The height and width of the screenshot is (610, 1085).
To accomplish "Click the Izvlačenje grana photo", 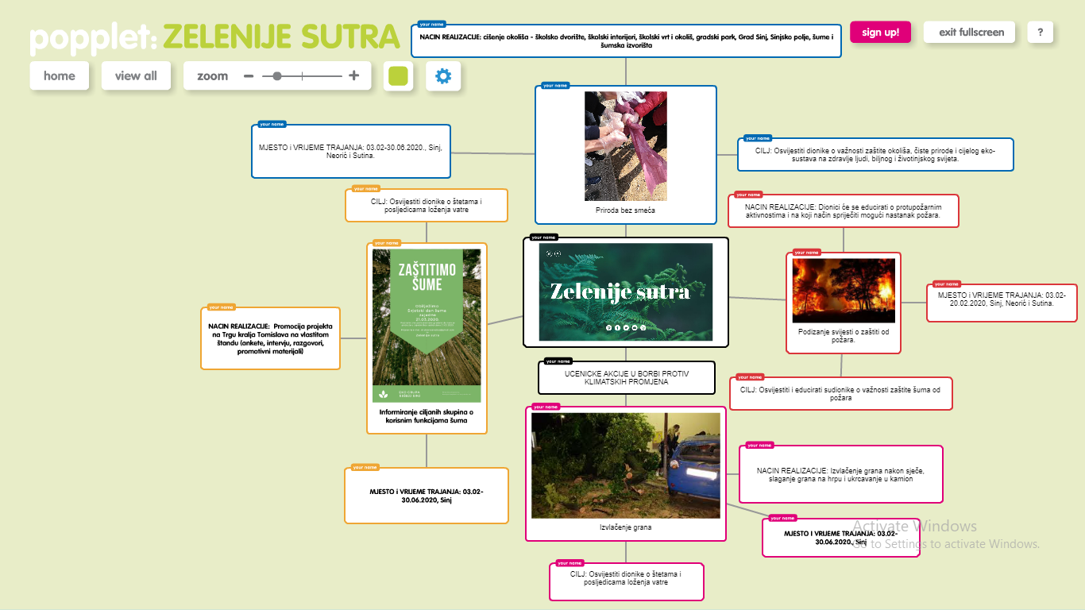I will [626, 465].
